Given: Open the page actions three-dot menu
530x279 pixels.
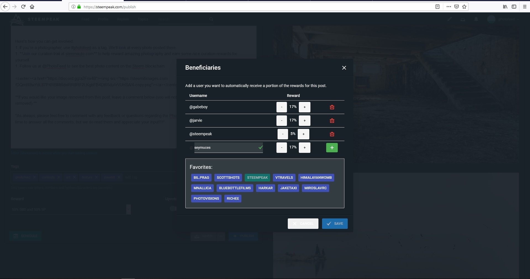Looking at the screenshot, I should pos(449,7).
